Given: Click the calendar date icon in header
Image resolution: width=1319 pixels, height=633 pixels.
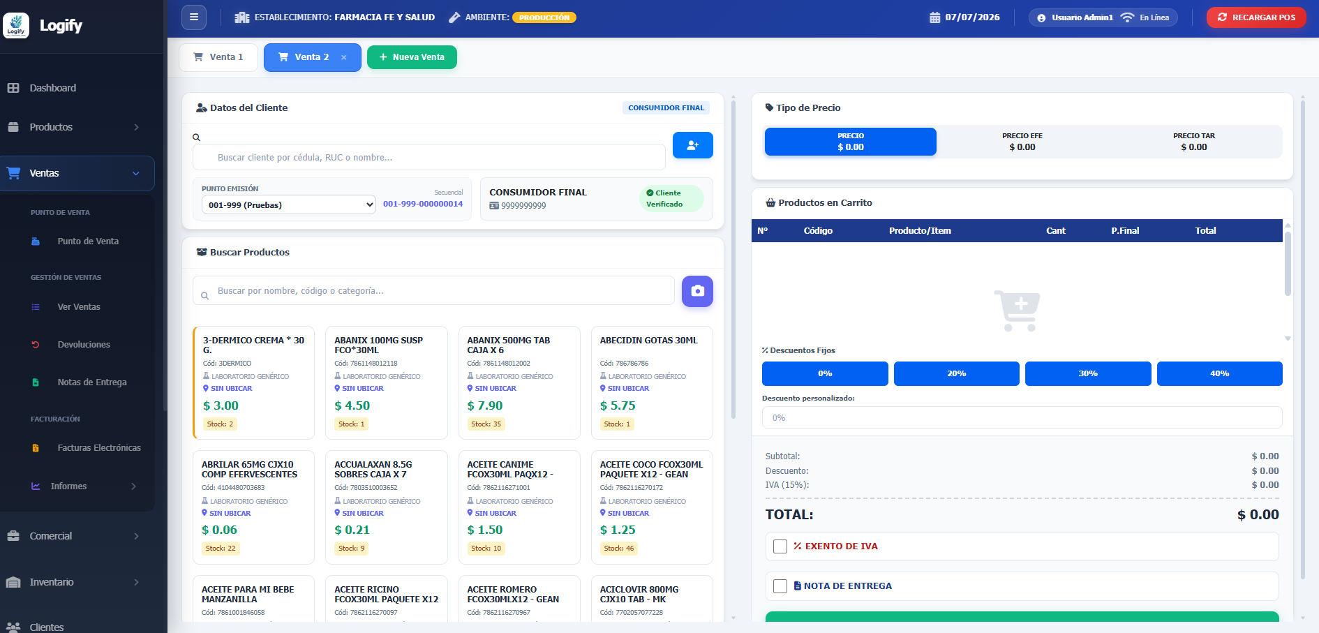Looking at the screenshot, I should (x=934, y=17).
